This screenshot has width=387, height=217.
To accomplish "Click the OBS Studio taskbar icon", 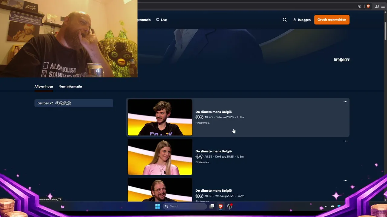I will pyautogui.click(x=229, y=206).
